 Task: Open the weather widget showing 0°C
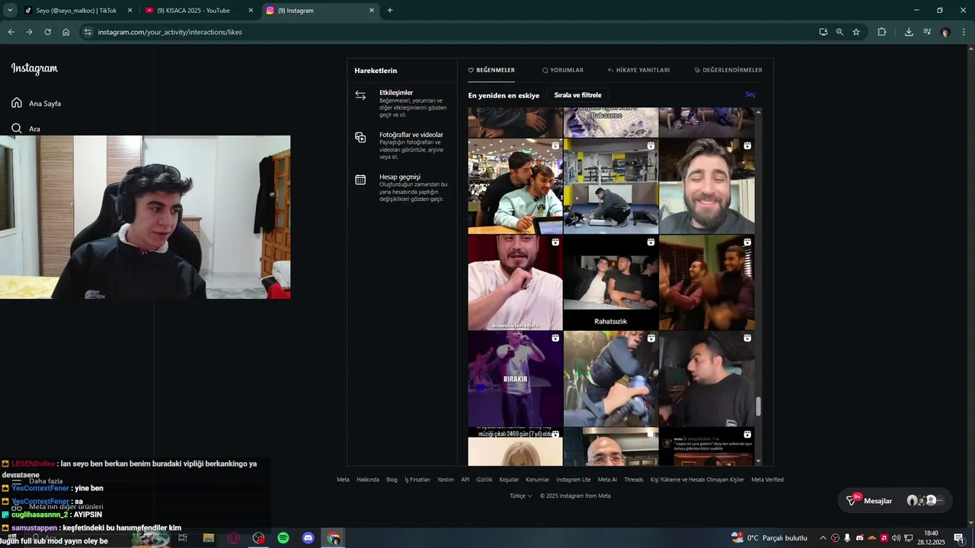tap(769, 538)
